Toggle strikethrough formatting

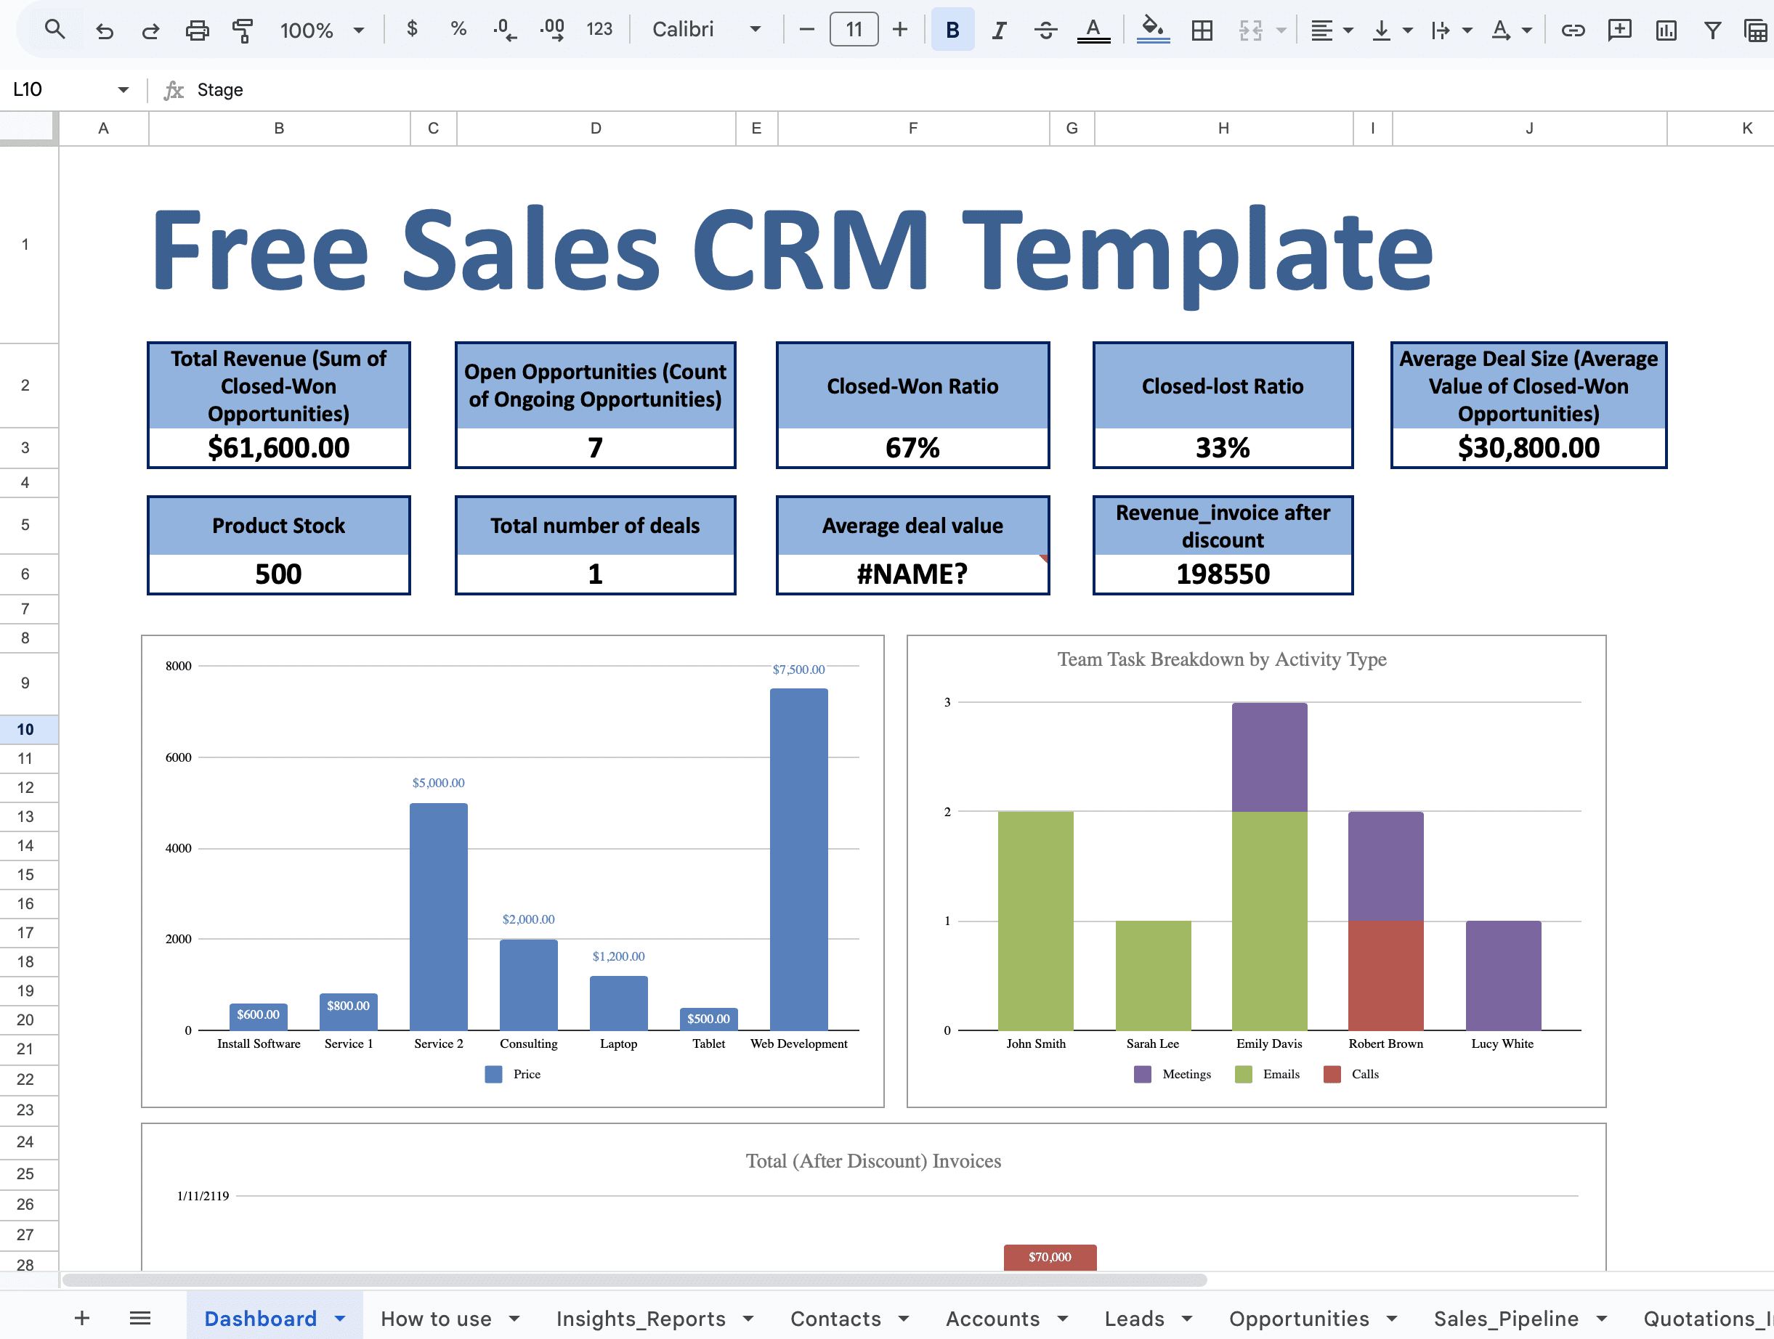pos(1045,30)
